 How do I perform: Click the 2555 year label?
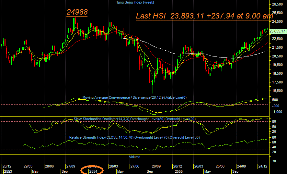click(x=178, y=171)
